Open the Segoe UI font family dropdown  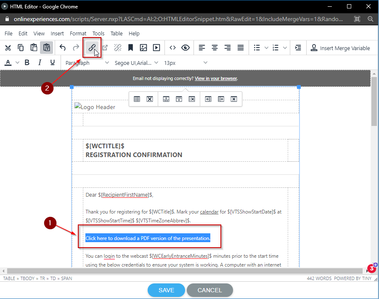coord(136,63)
